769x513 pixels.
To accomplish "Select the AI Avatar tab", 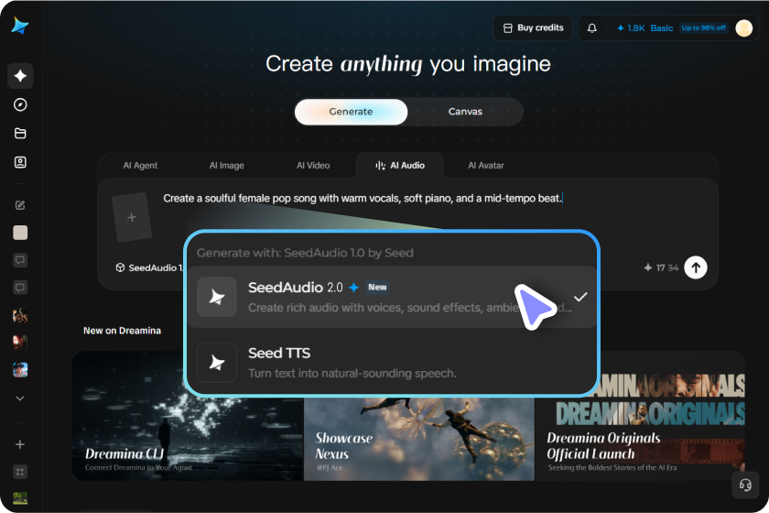I will [x=485, y=166].
